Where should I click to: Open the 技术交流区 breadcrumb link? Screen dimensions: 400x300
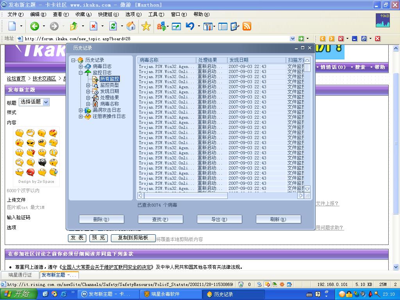point(44,79)
